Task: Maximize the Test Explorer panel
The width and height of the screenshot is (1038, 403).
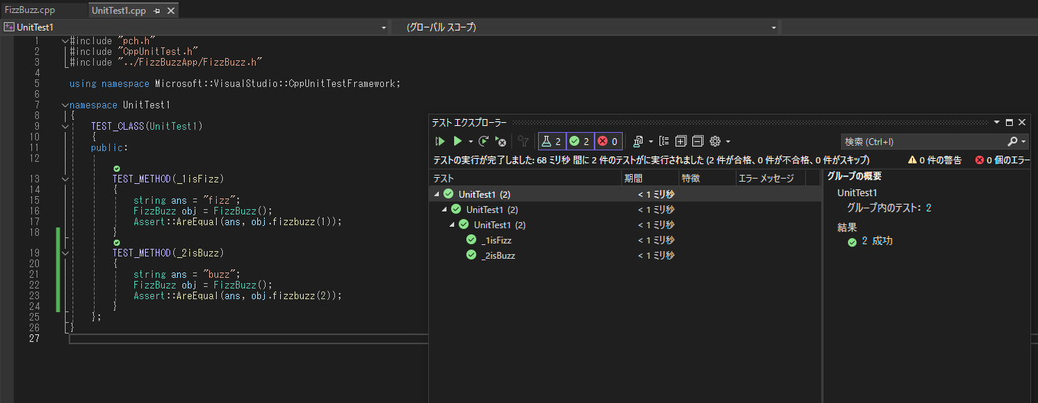Action: click(1009, 122)
